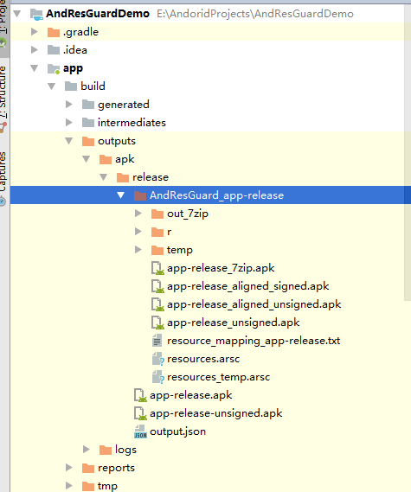
Task: Select resource_mapping_app-release.txt file name
Action: (x=254, y=341)
